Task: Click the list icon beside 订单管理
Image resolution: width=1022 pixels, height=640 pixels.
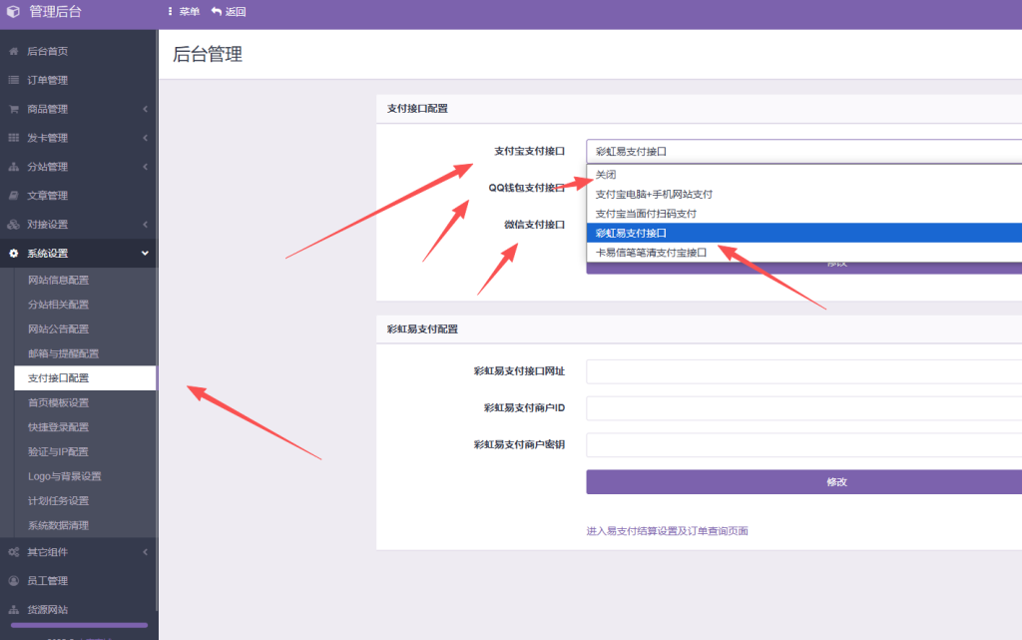Action: (14, 80)
